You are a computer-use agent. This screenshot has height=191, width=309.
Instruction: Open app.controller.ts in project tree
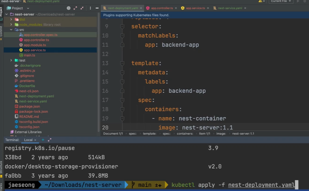pos(37,40)
